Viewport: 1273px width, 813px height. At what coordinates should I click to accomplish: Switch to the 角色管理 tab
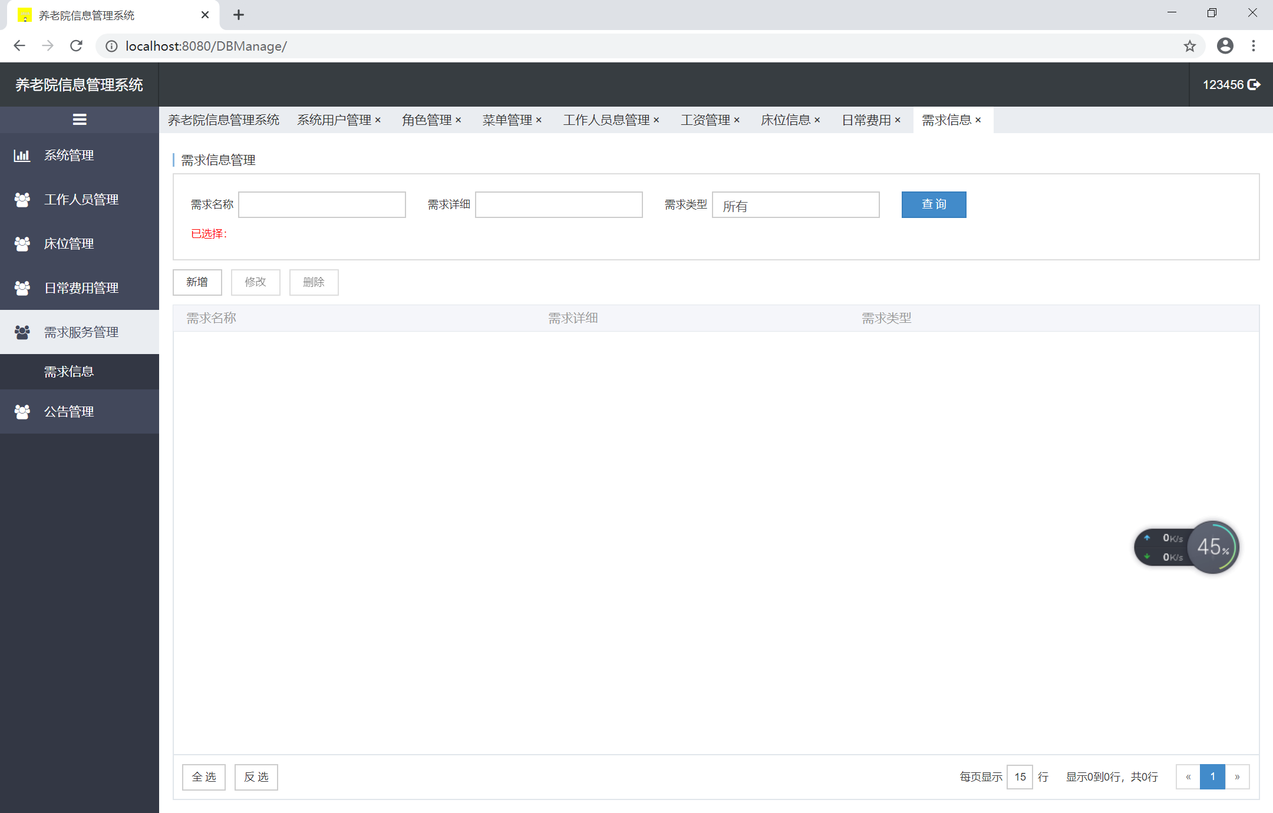tap(426, 120)
